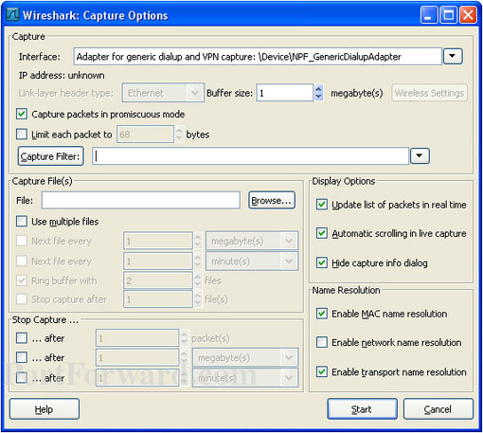Image resolution: width=483 pixels, height=433 pixels.
Task: Increase the Buffer size spinner value
Action: coord(319,89)
